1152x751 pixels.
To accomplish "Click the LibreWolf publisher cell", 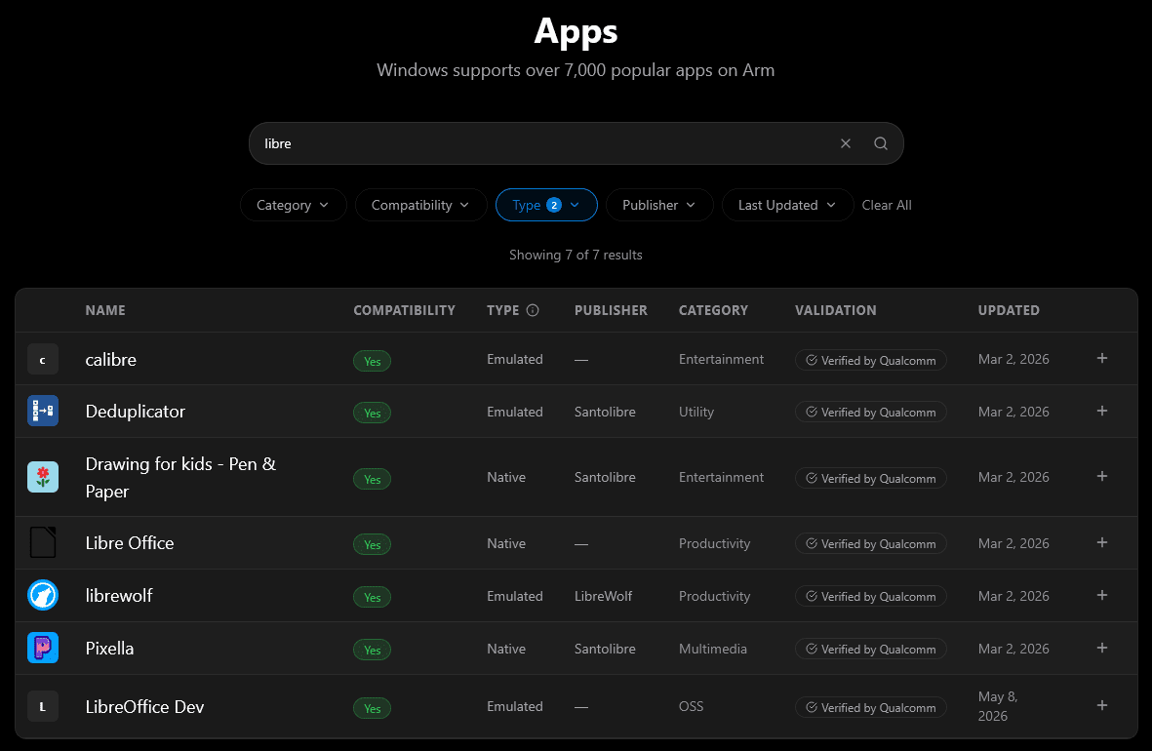I will point(603,596).
